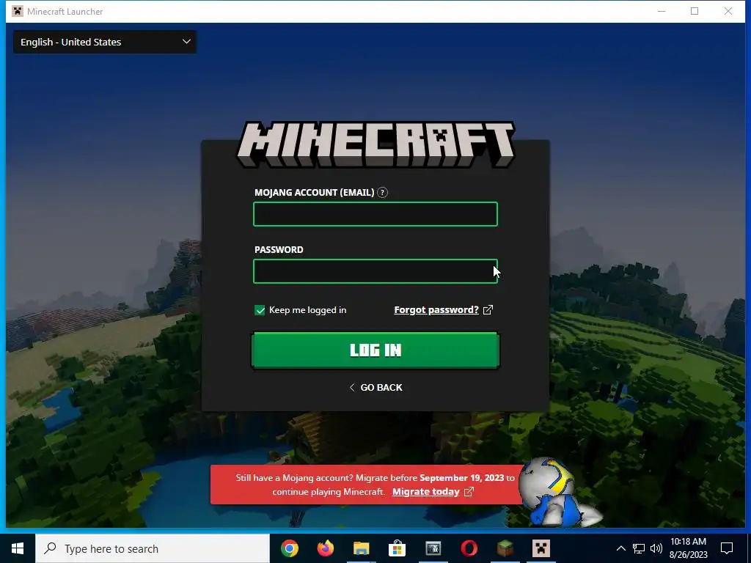This screenshot has height=563, width=751.
Task: Launch Firefox from the taskbar
Action: click(326, 548)
